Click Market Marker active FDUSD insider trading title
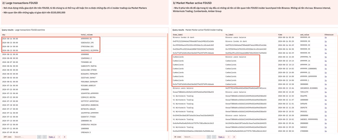The image size is (338, 140). tap(204, 30)
